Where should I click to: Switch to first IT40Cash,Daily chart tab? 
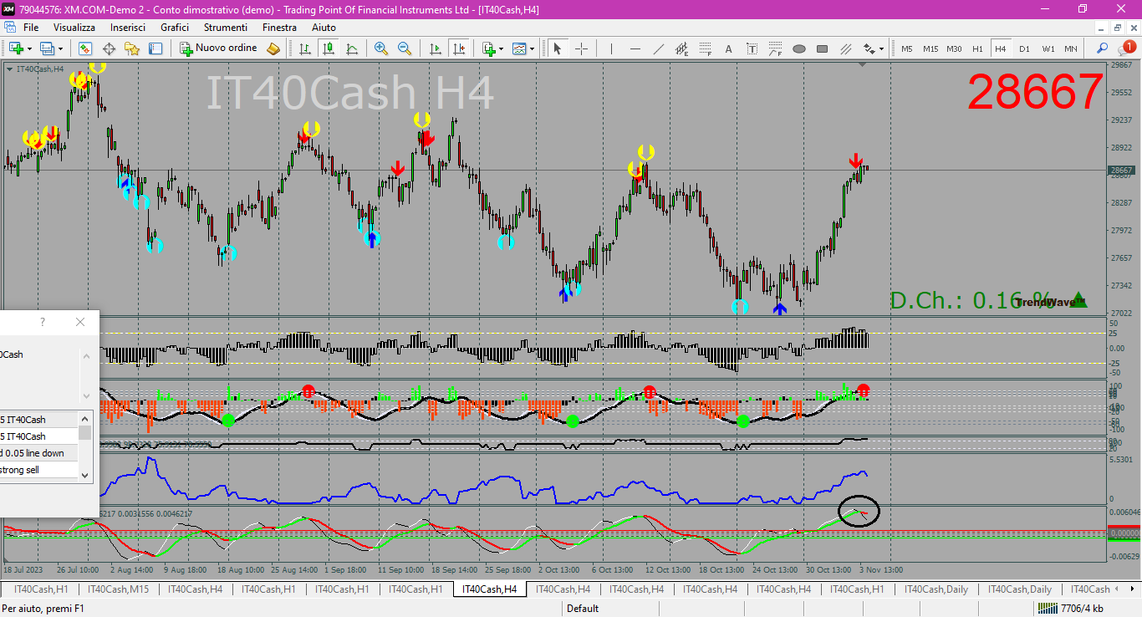point(936,589)
